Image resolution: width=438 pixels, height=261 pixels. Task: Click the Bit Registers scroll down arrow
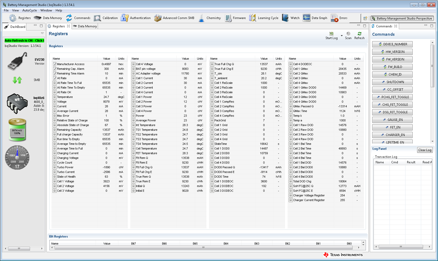pyautogui.click(x=363, y=245)
